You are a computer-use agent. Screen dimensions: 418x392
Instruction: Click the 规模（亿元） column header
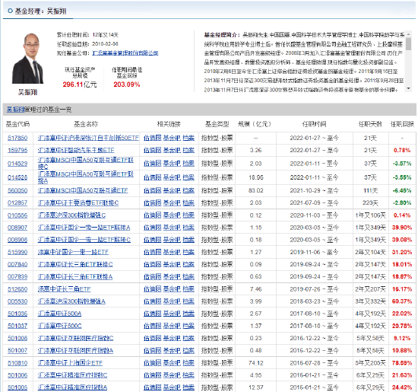255,124
